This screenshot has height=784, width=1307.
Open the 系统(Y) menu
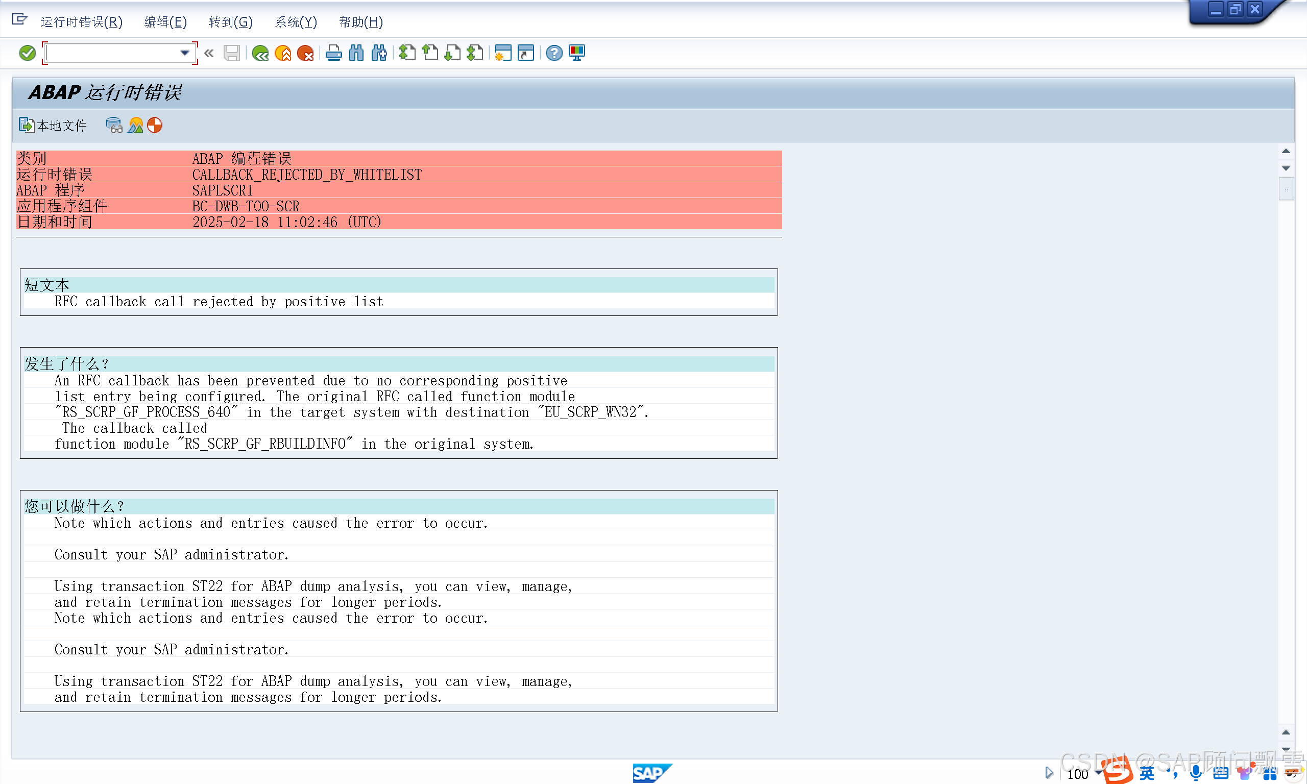296,22
